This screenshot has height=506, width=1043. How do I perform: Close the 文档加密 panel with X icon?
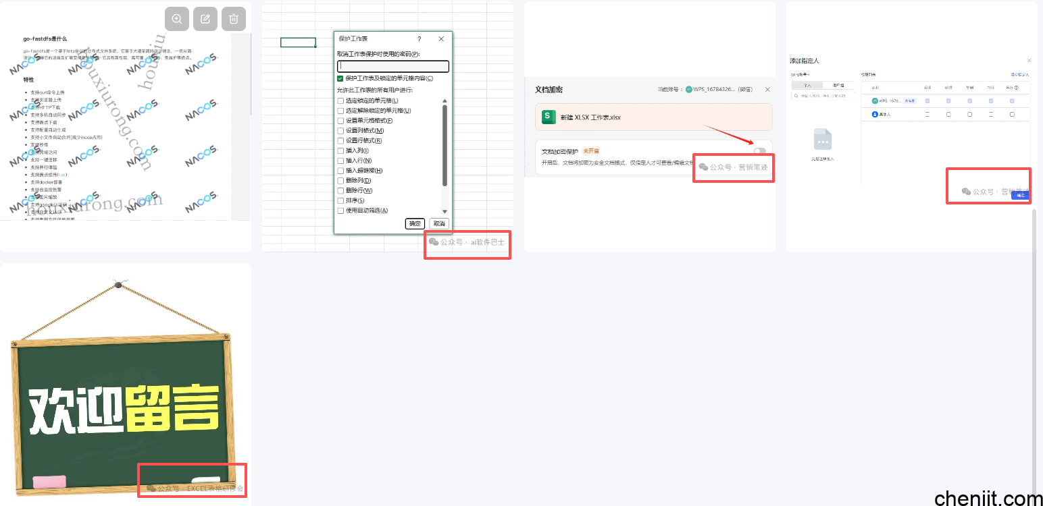[767, 89]
